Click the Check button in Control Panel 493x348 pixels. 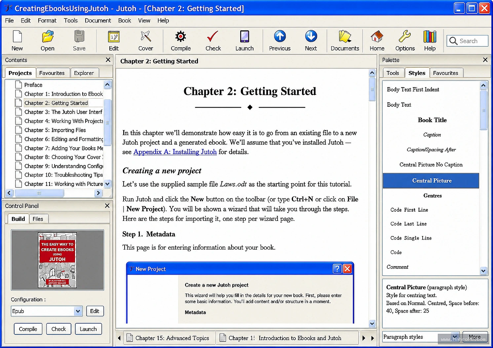(58, 329)
